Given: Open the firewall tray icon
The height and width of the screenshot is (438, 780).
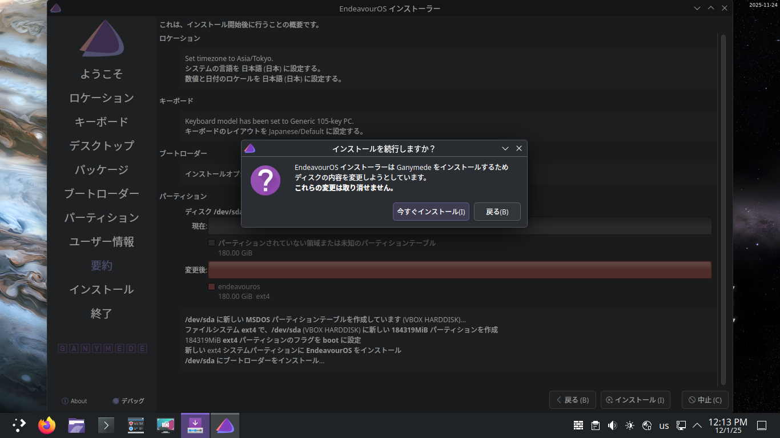Looking at the screenshot, I should 578,425.
